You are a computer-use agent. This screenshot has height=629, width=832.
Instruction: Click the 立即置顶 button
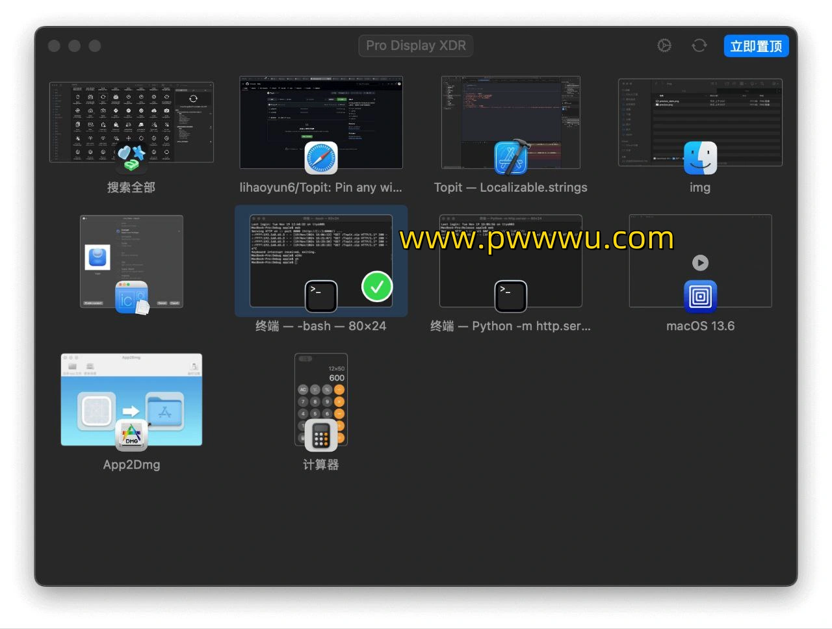pyautogui.click(x=756, y=46)
